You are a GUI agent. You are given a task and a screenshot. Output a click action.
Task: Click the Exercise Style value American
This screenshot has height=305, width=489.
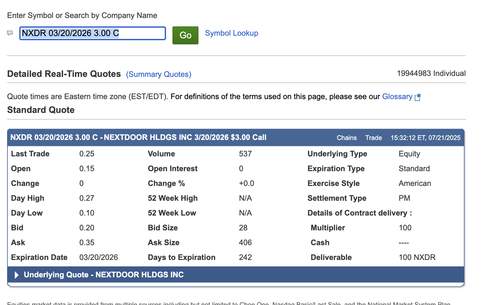tap(415, 183)
